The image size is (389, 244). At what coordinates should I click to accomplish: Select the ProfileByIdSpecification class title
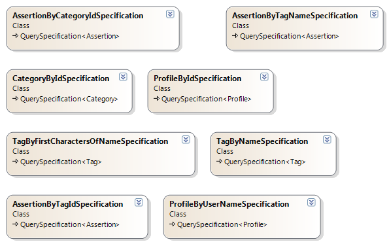pos(197,78)
